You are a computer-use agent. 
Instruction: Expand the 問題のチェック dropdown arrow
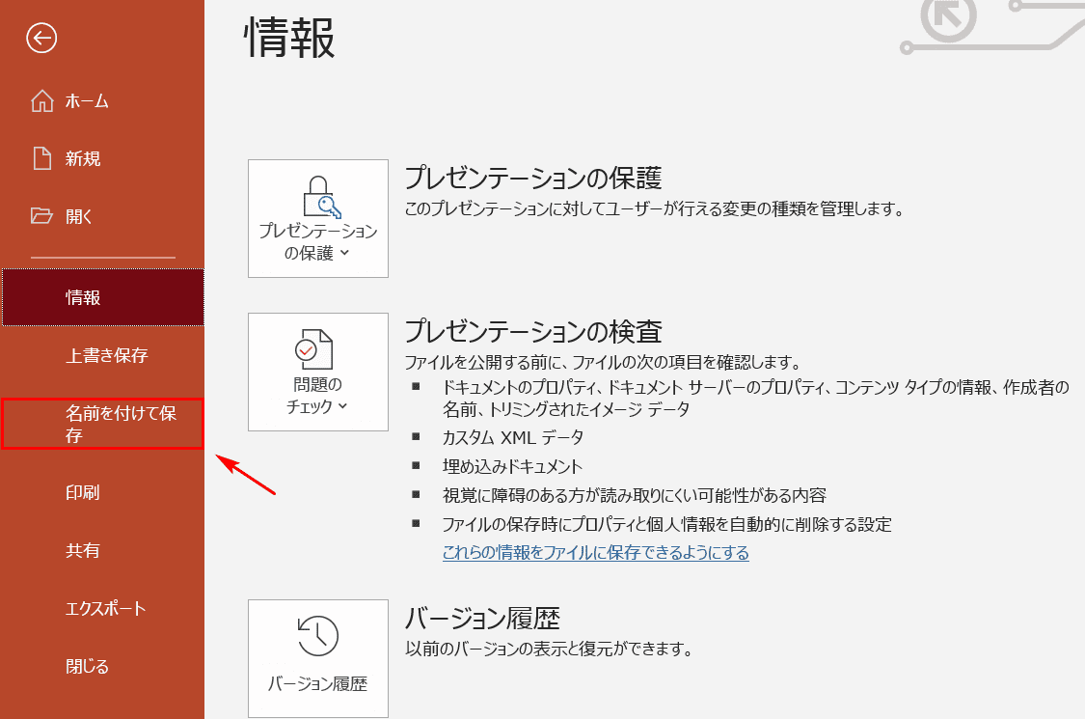coord(342,406)
